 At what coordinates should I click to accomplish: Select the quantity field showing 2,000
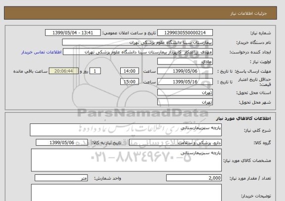click(x=194, y=178)
